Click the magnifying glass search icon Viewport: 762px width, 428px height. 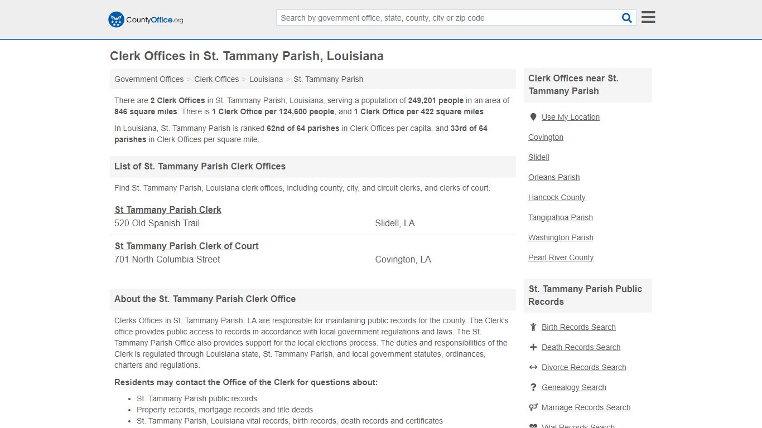tap(627, 18)
